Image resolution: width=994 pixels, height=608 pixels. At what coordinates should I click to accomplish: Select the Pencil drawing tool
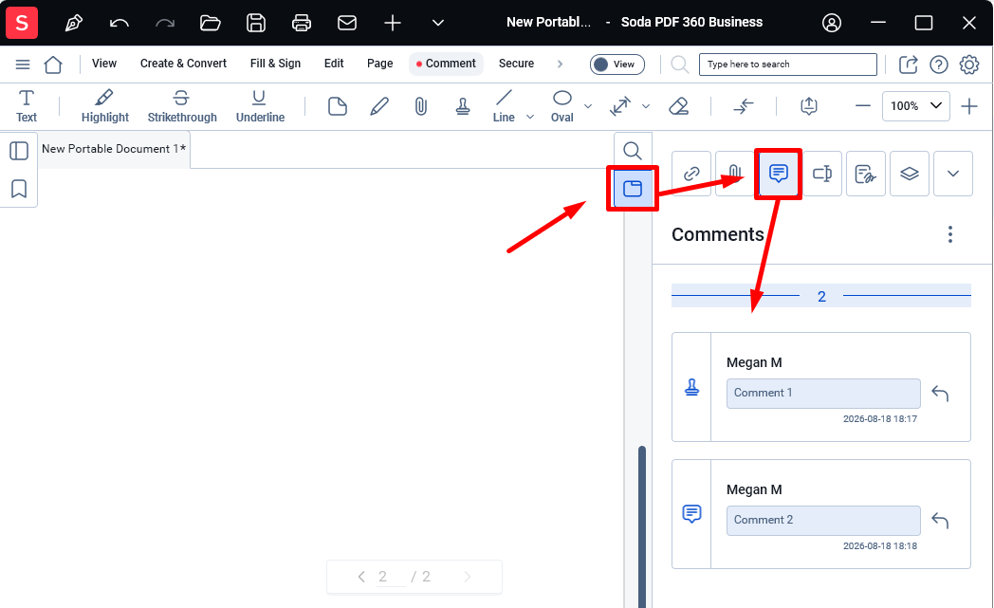click(x=379, y=106)
